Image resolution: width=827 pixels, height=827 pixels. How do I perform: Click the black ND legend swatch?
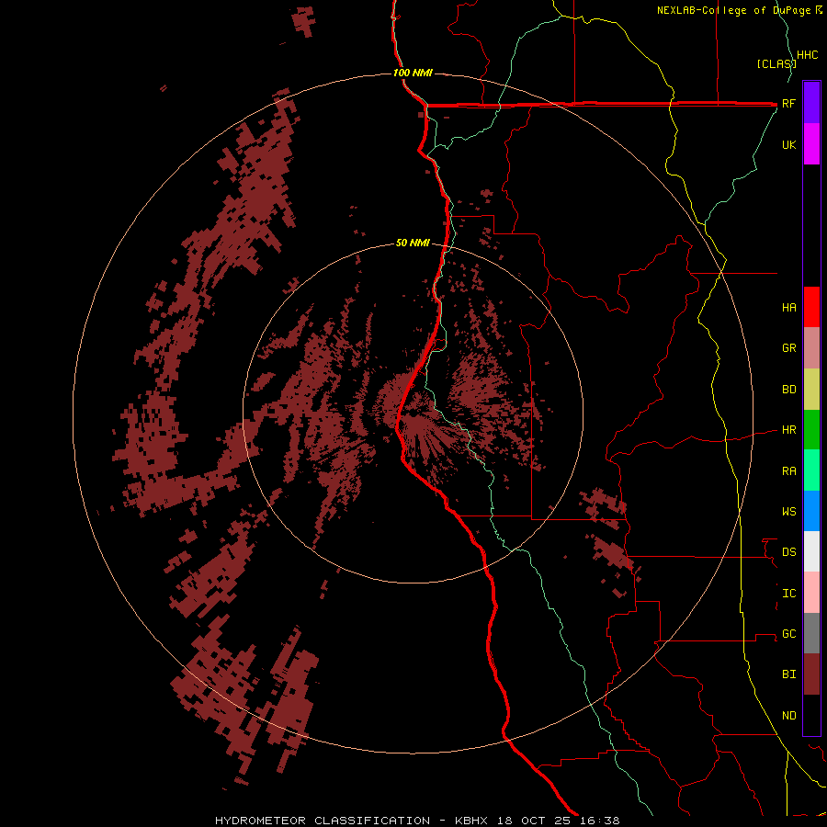pos(811,715)
